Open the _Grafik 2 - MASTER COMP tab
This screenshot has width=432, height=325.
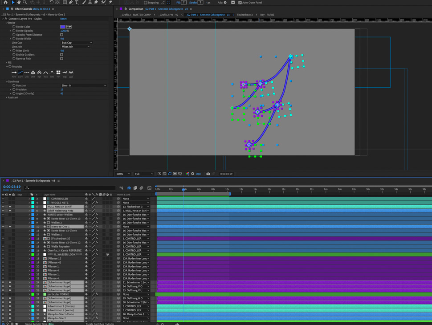point(136,15)
